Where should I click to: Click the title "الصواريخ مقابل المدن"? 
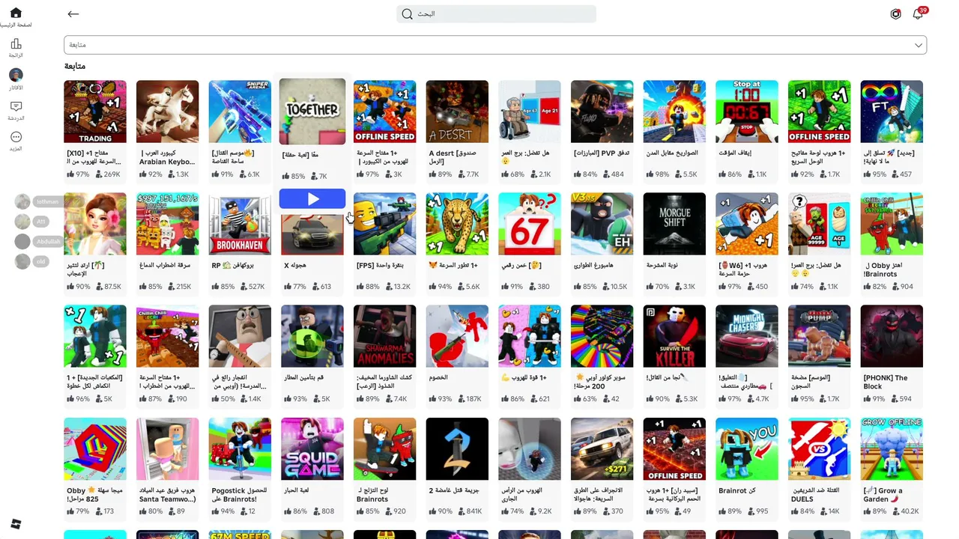672,153
